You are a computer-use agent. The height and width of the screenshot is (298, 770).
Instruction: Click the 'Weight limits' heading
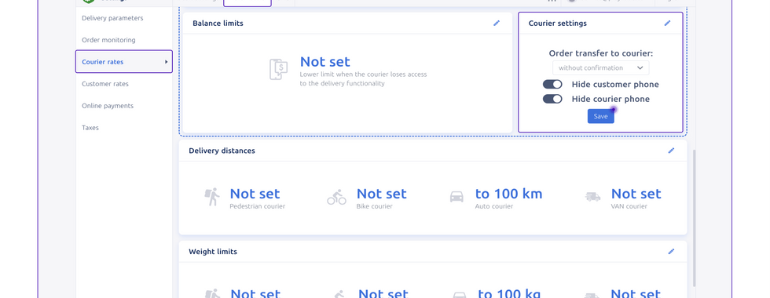213,252
